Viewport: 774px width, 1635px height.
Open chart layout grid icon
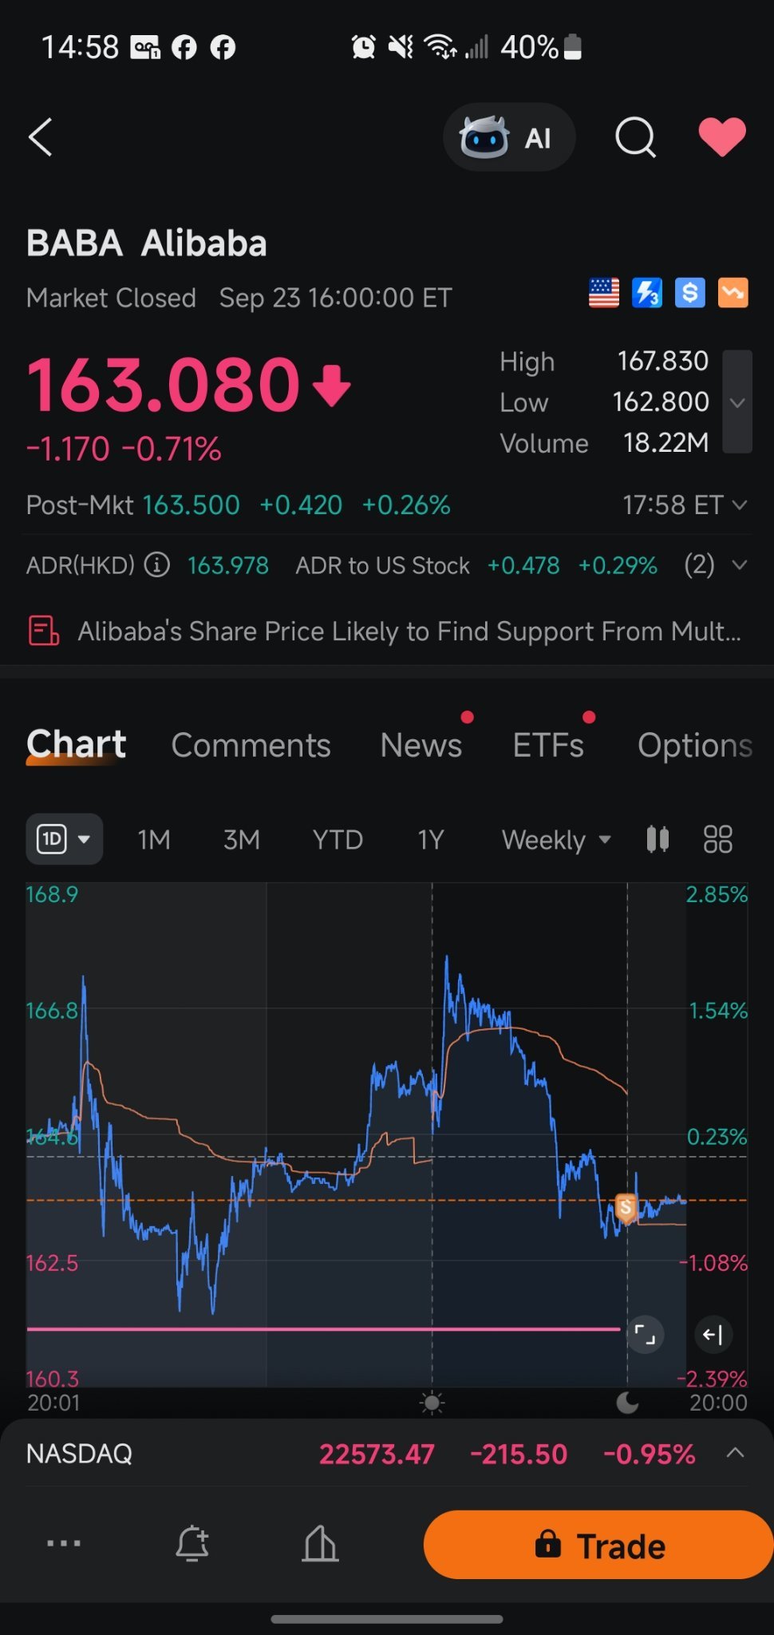tap(717, 839)
